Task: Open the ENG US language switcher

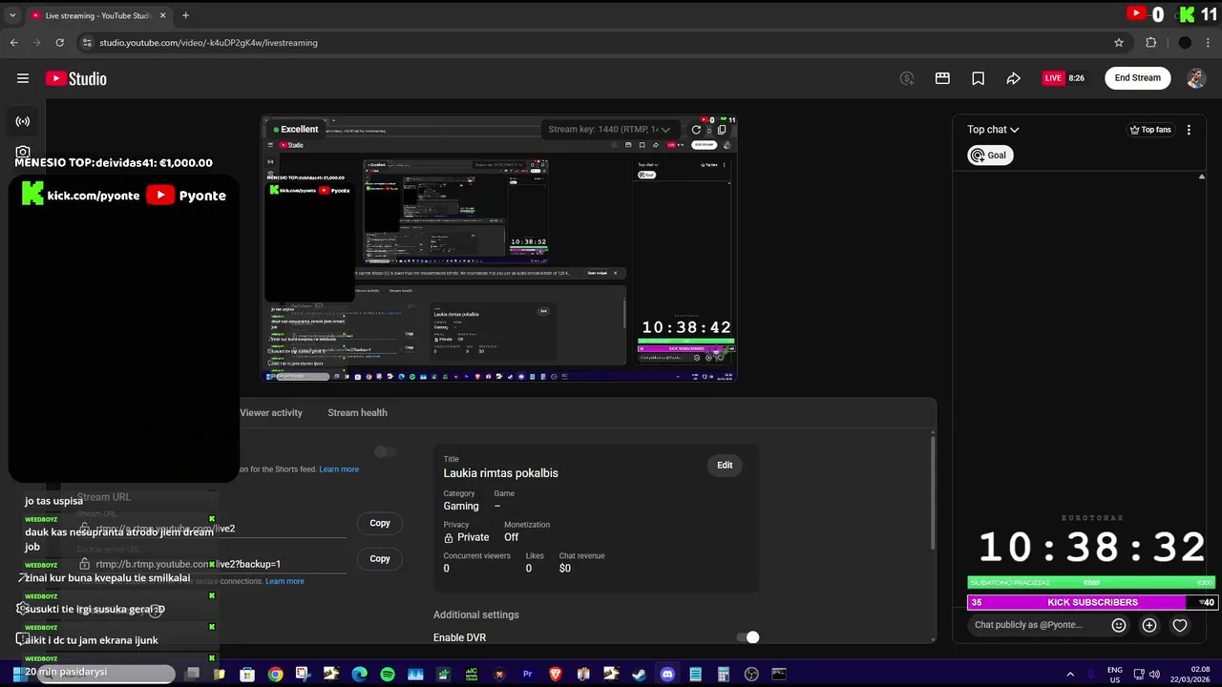Action: tap(1114, 674)
